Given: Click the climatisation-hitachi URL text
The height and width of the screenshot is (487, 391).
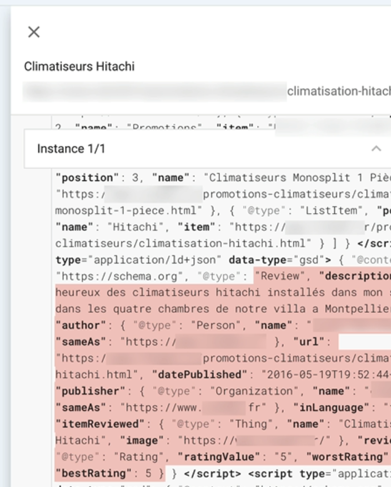Looking at the screenshot, I should point(339,92).
